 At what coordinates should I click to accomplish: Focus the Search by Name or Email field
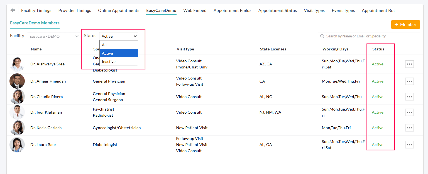tap(369, 36)
